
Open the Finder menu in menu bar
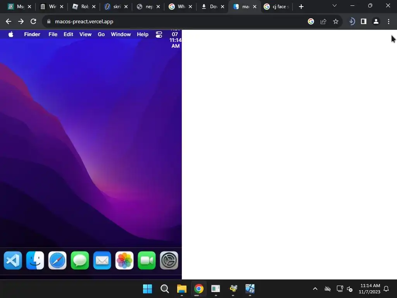(x=32, y=35)
